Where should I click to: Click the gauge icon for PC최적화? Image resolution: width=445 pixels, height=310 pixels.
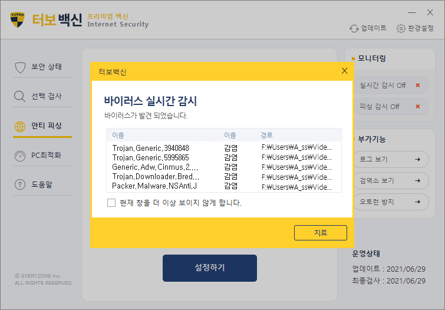point(20,156)
